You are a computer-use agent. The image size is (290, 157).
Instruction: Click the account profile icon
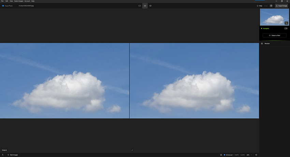(x=271, y=6)
